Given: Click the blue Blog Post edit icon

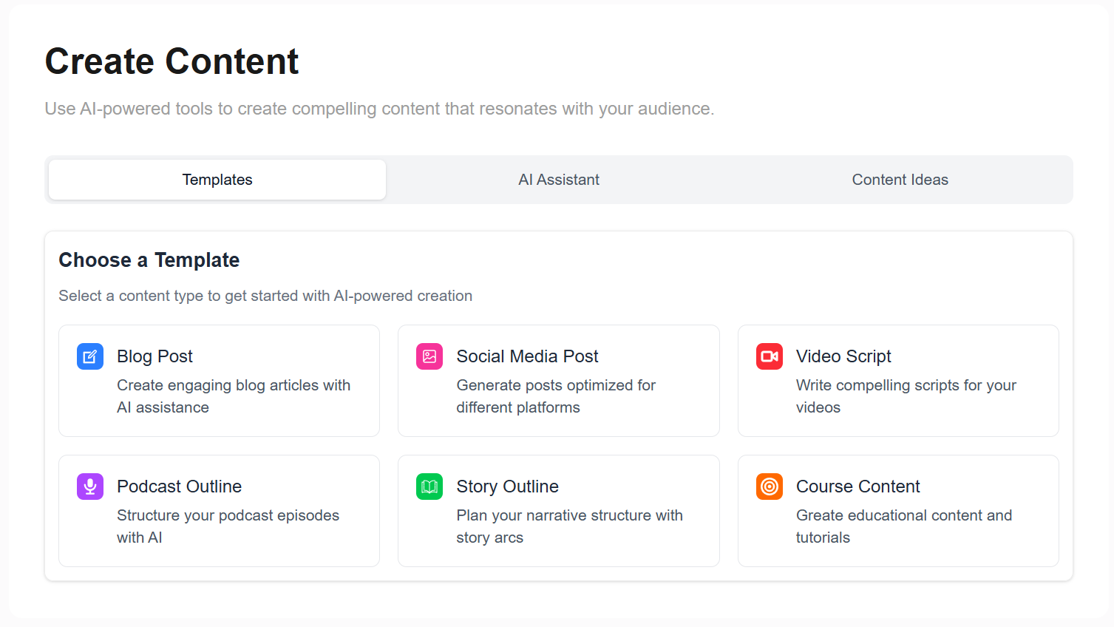Looking at the screenshot, I should point(90,356).
